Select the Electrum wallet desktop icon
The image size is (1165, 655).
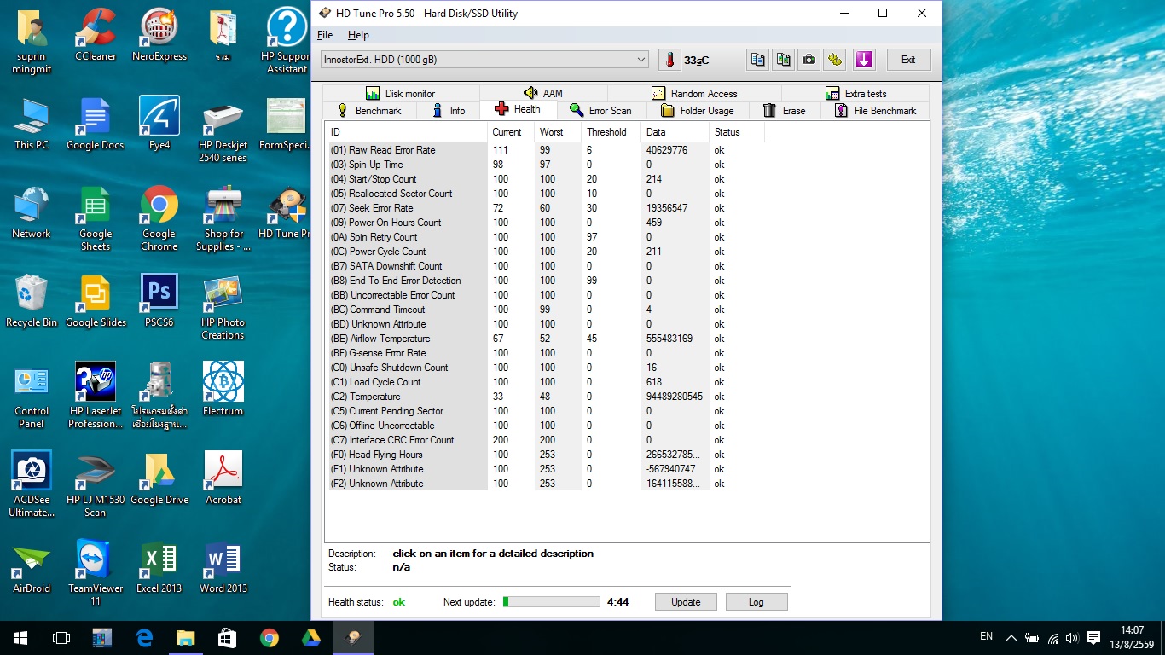click(223, 389)
